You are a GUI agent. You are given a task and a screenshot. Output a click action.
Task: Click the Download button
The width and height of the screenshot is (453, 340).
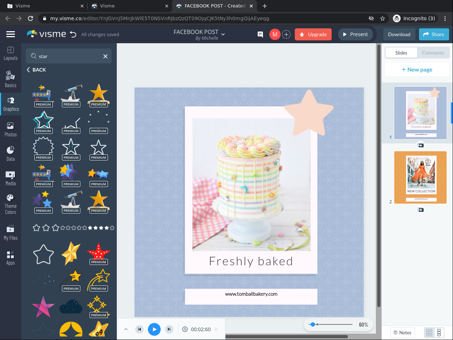399,34
